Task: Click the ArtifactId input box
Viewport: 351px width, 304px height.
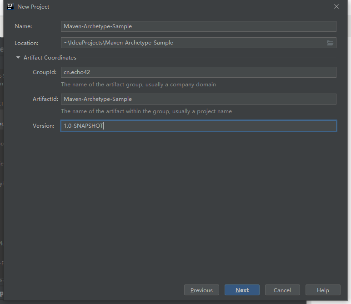Action: click(199, 99)
